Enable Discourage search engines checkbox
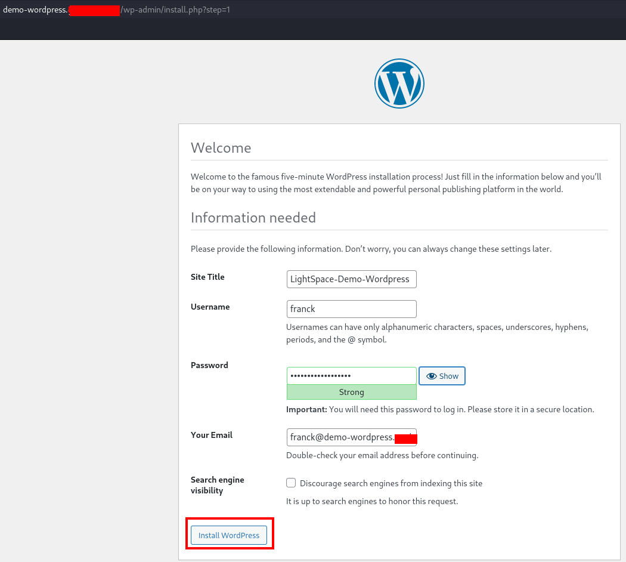Image resolution: width=626 pixels, height=562 pixels. 291,483
